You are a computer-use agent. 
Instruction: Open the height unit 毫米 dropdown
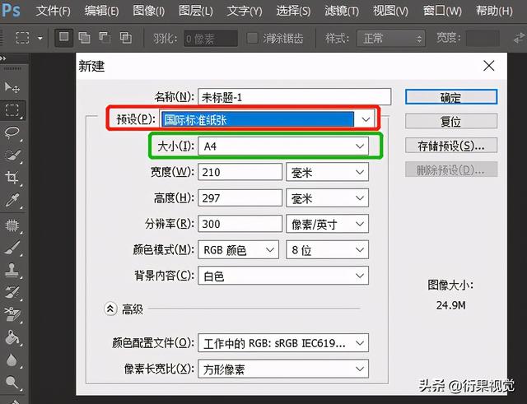pyautogui.click(x=327, y=197)
